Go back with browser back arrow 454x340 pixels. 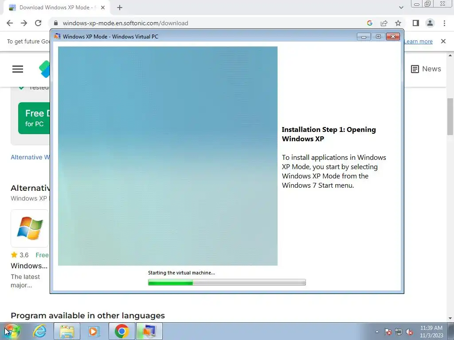[10, 23]
